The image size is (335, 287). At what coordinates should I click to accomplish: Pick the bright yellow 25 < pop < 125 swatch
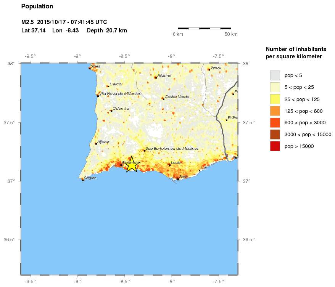275,99
